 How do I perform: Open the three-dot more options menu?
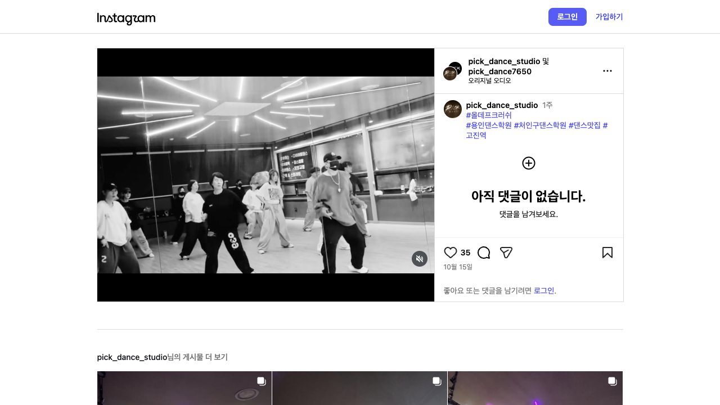click(607, 71)
